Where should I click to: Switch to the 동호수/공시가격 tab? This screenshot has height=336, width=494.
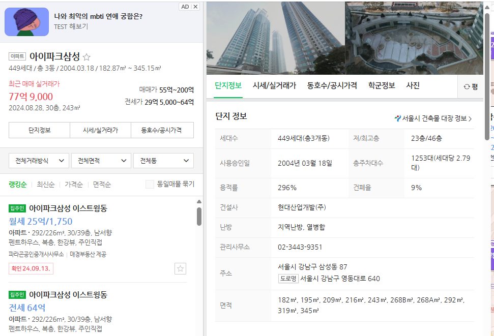click(x=332, y=86)
